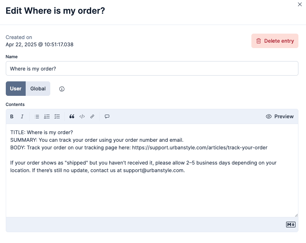306x243 pixels.
Task: Insert a task checklist
Action: [x=57, y=116]
